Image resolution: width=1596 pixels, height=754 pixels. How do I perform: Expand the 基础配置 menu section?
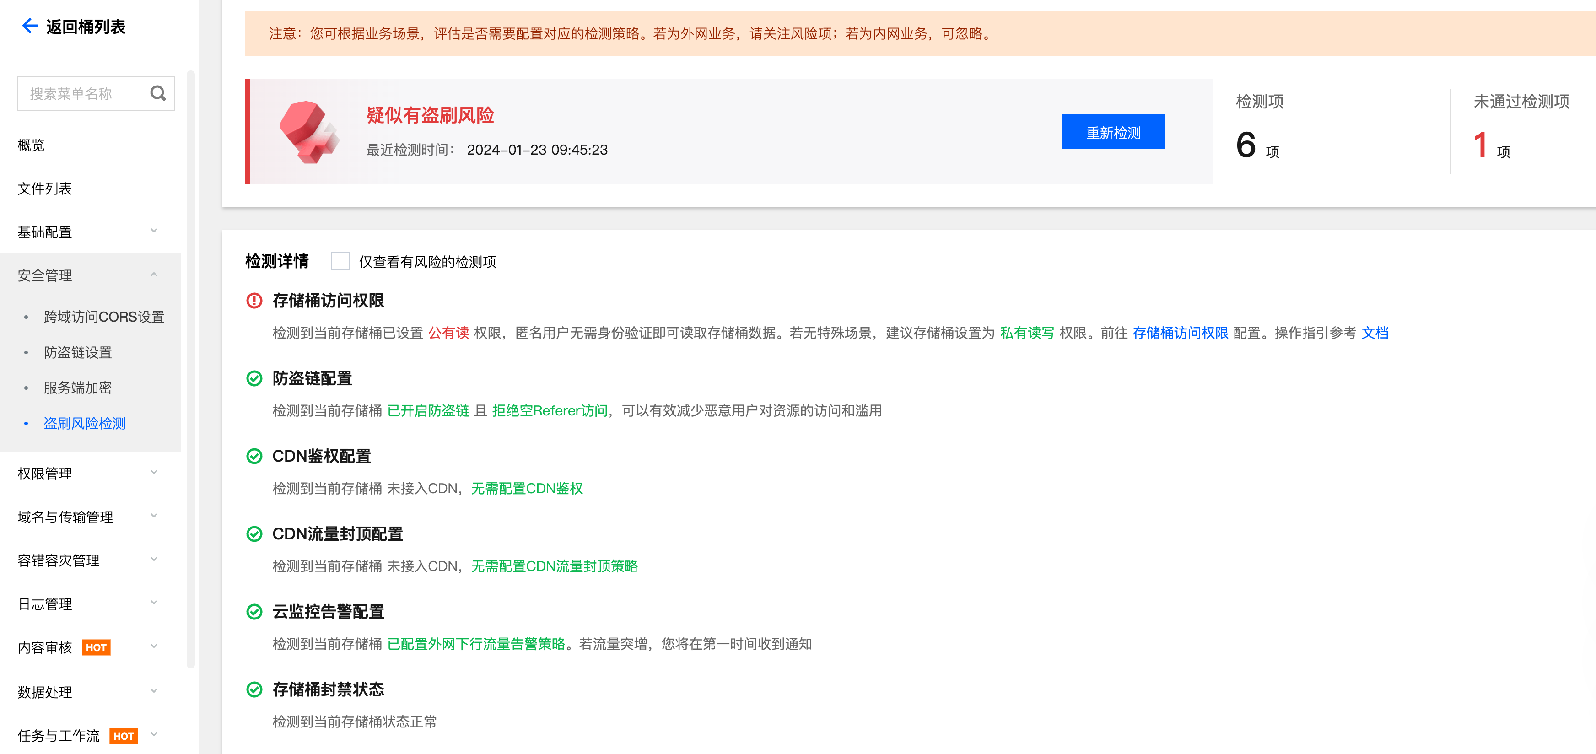pyautogui.click(x=87, y=232)
